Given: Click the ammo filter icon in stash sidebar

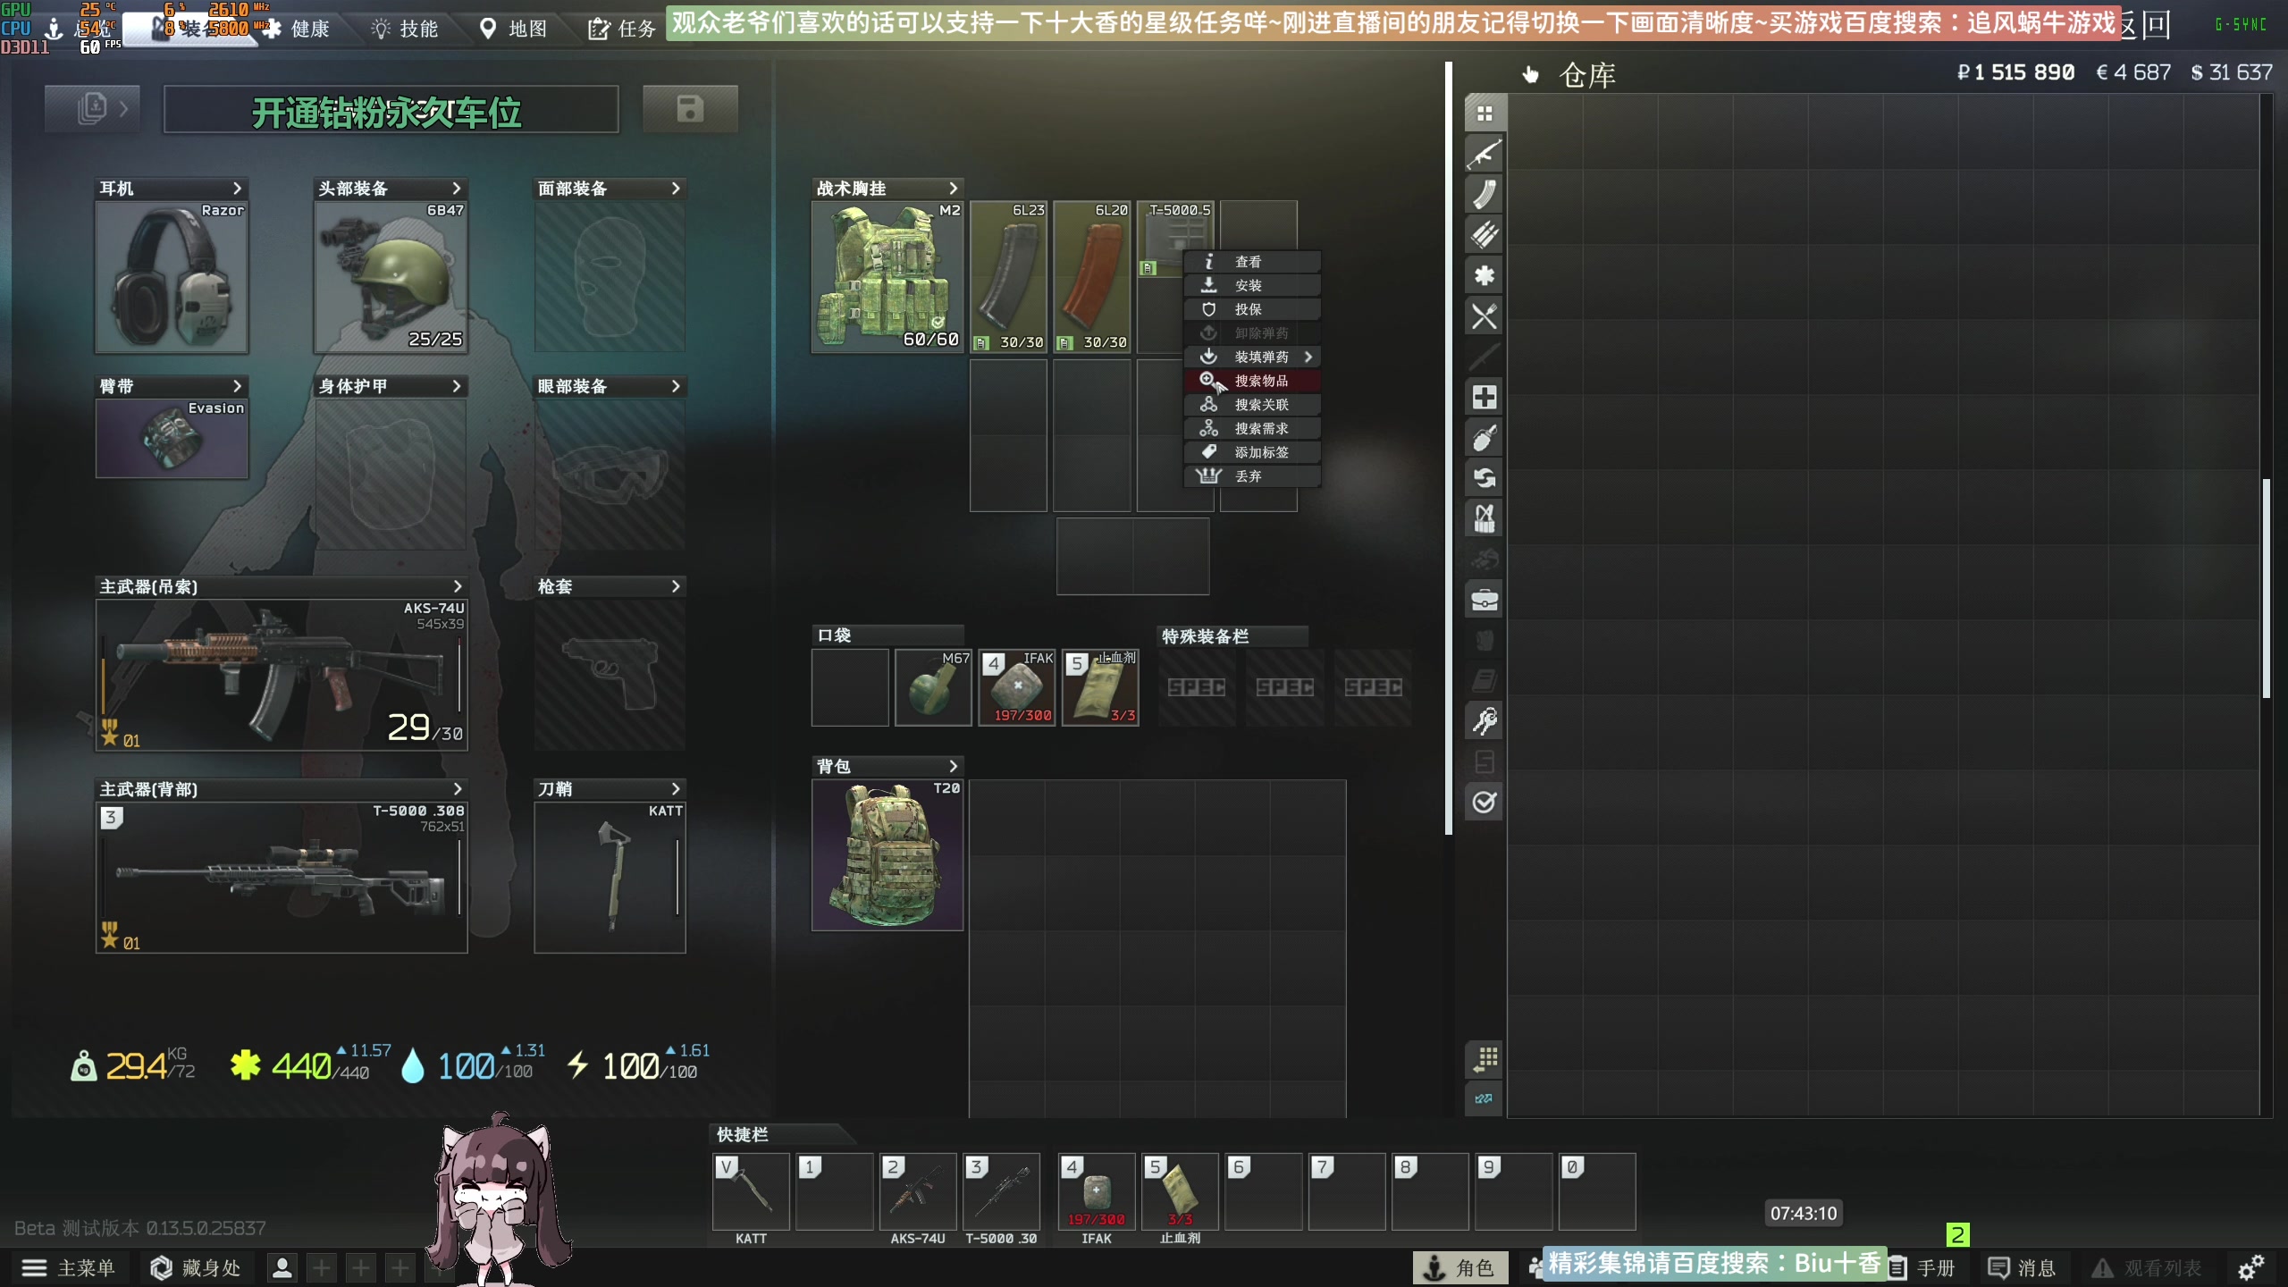Looking at the screenshot, I should click(x=1485, y=235).
